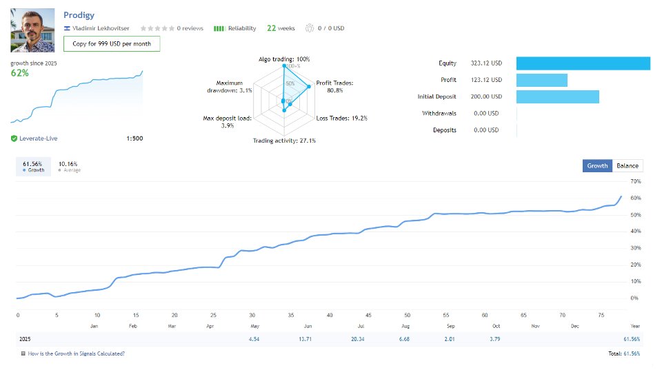The width and height of the screenshot is (662, 370).
Task: Click the author's profile photo
Action: click(32, 30)
